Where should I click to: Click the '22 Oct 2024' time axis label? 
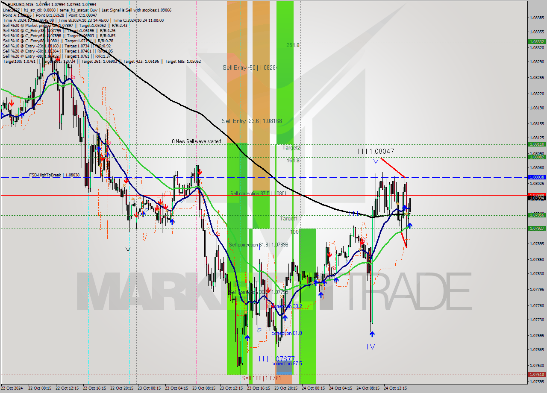point(13,388)
